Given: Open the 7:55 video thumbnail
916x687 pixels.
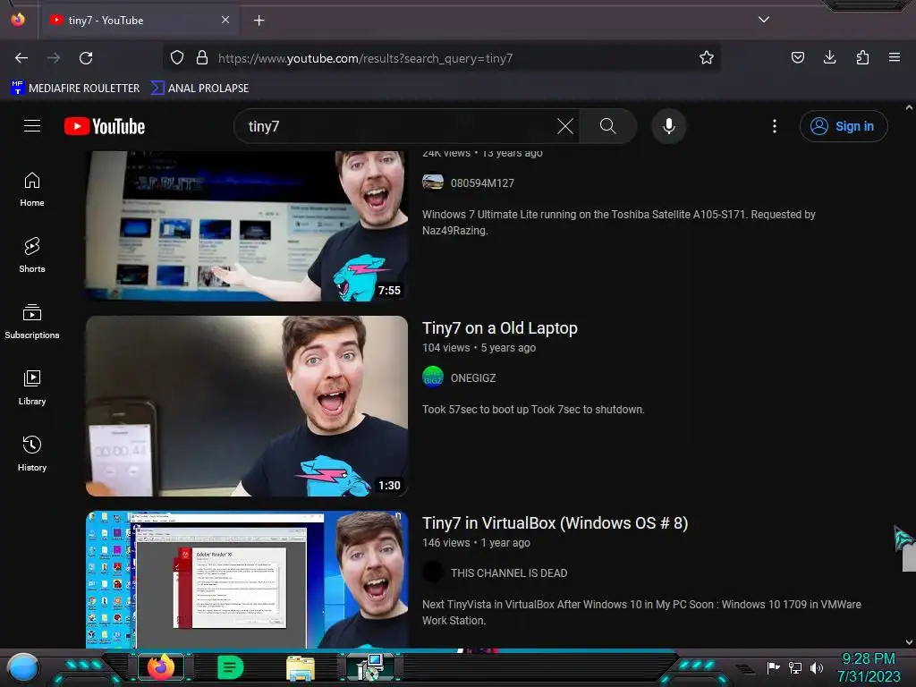Looking at the screenshot, I should point(247,226).
